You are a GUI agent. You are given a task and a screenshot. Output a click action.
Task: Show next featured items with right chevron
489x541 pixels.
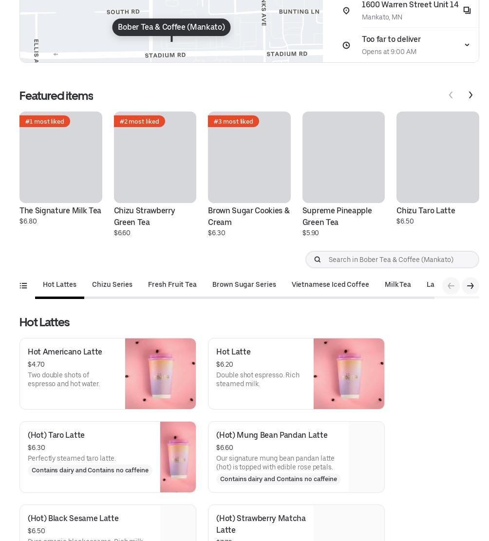[x=470, y=95]
